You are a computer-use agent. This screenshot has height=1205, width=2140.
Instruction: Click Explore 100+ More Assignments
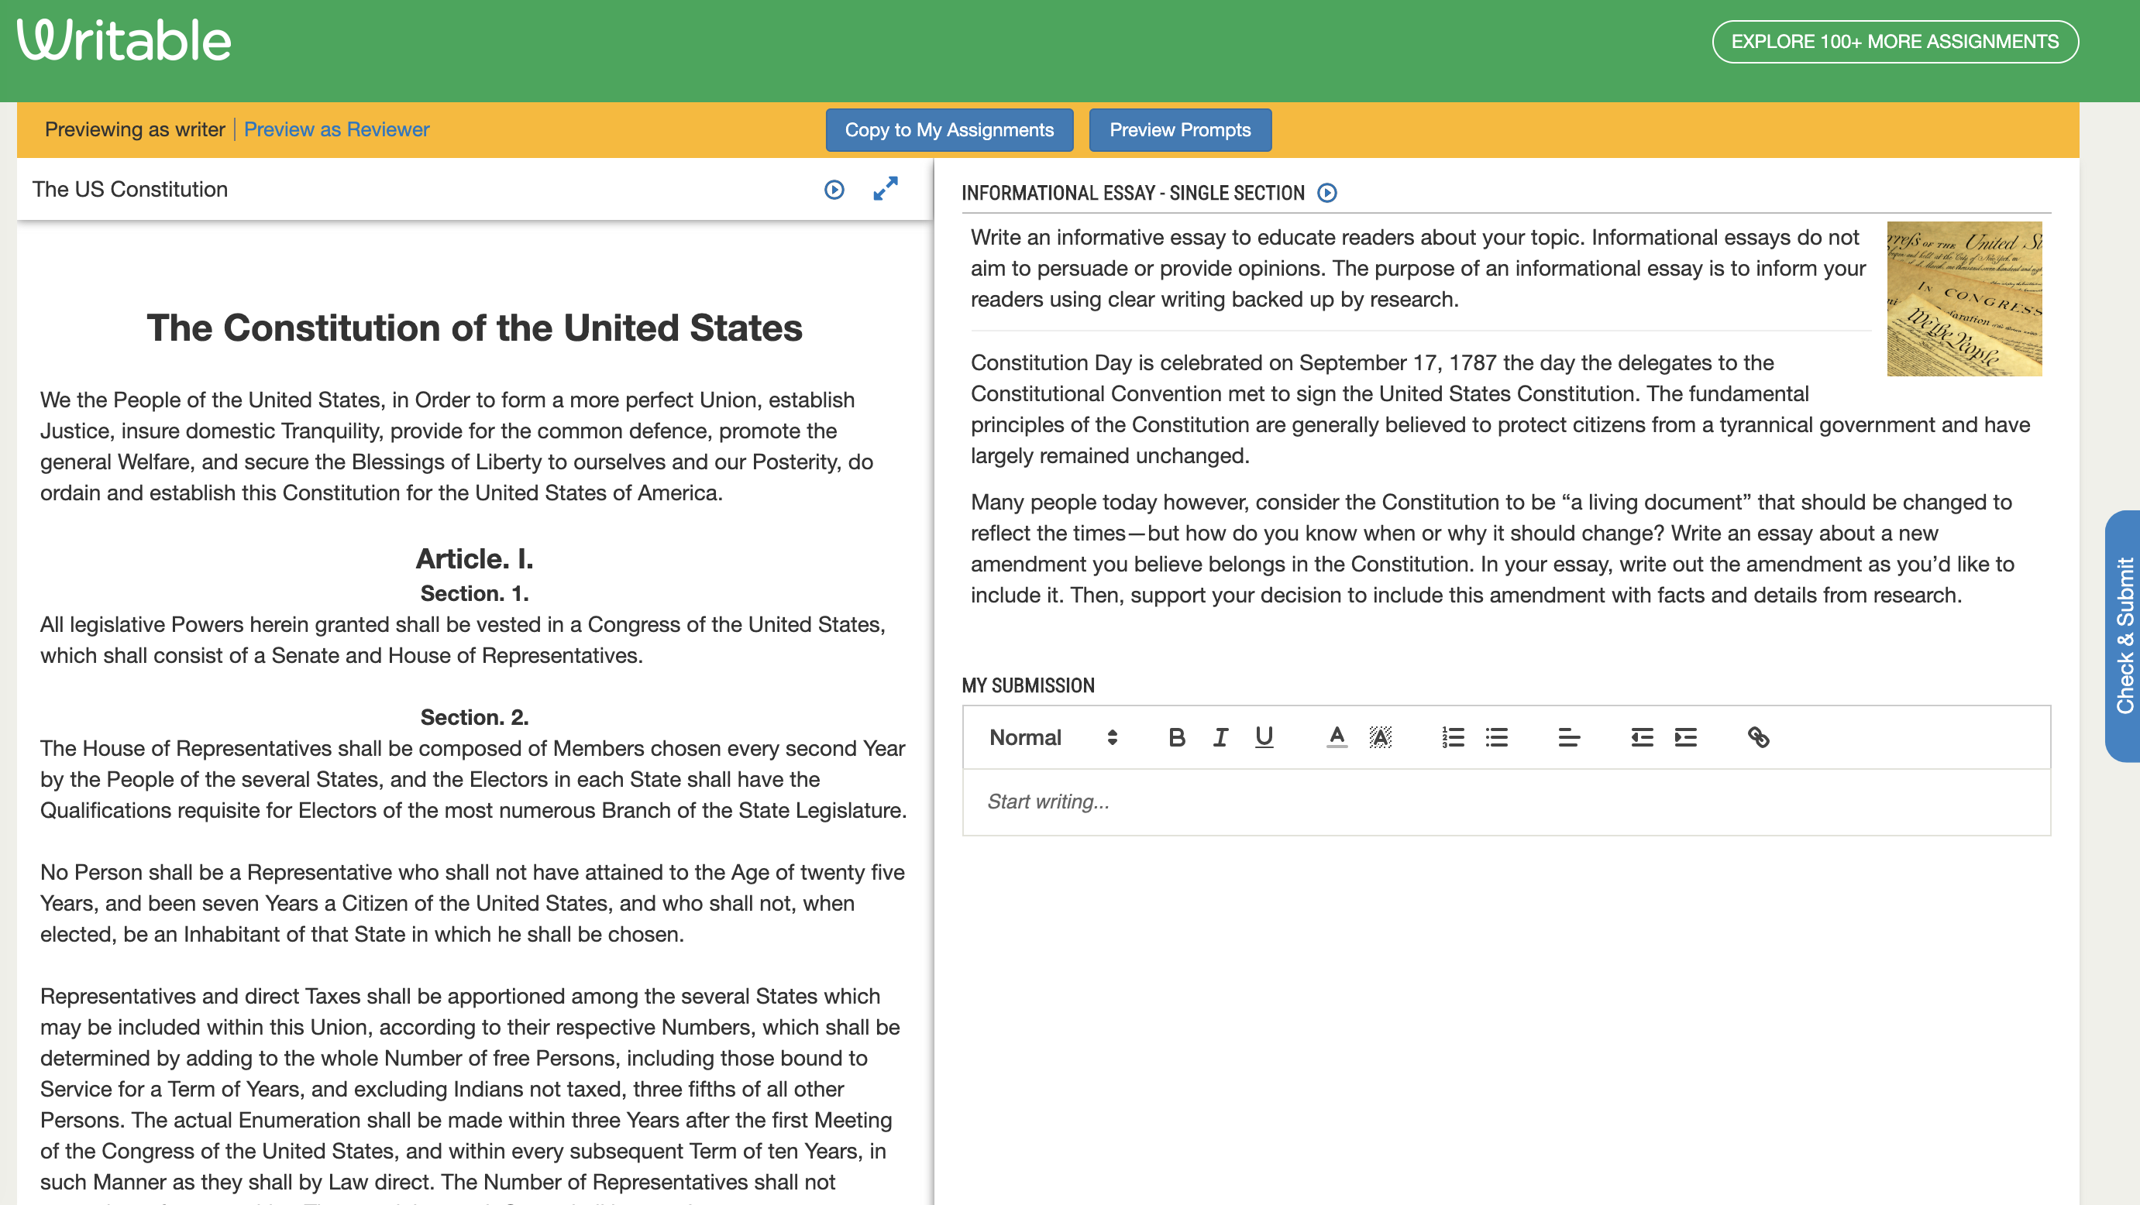click(x=1895, y=42)
